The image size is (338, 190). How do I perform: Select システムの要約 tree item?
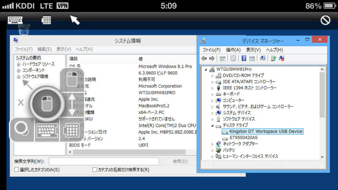pos(28,58)
